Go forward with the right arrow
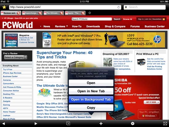This screenshot has width=169, height=127. click(36, 124)
